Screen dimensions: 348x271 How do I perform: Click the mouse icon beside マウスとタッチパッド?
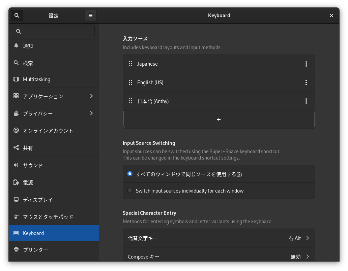pos(16,216)
